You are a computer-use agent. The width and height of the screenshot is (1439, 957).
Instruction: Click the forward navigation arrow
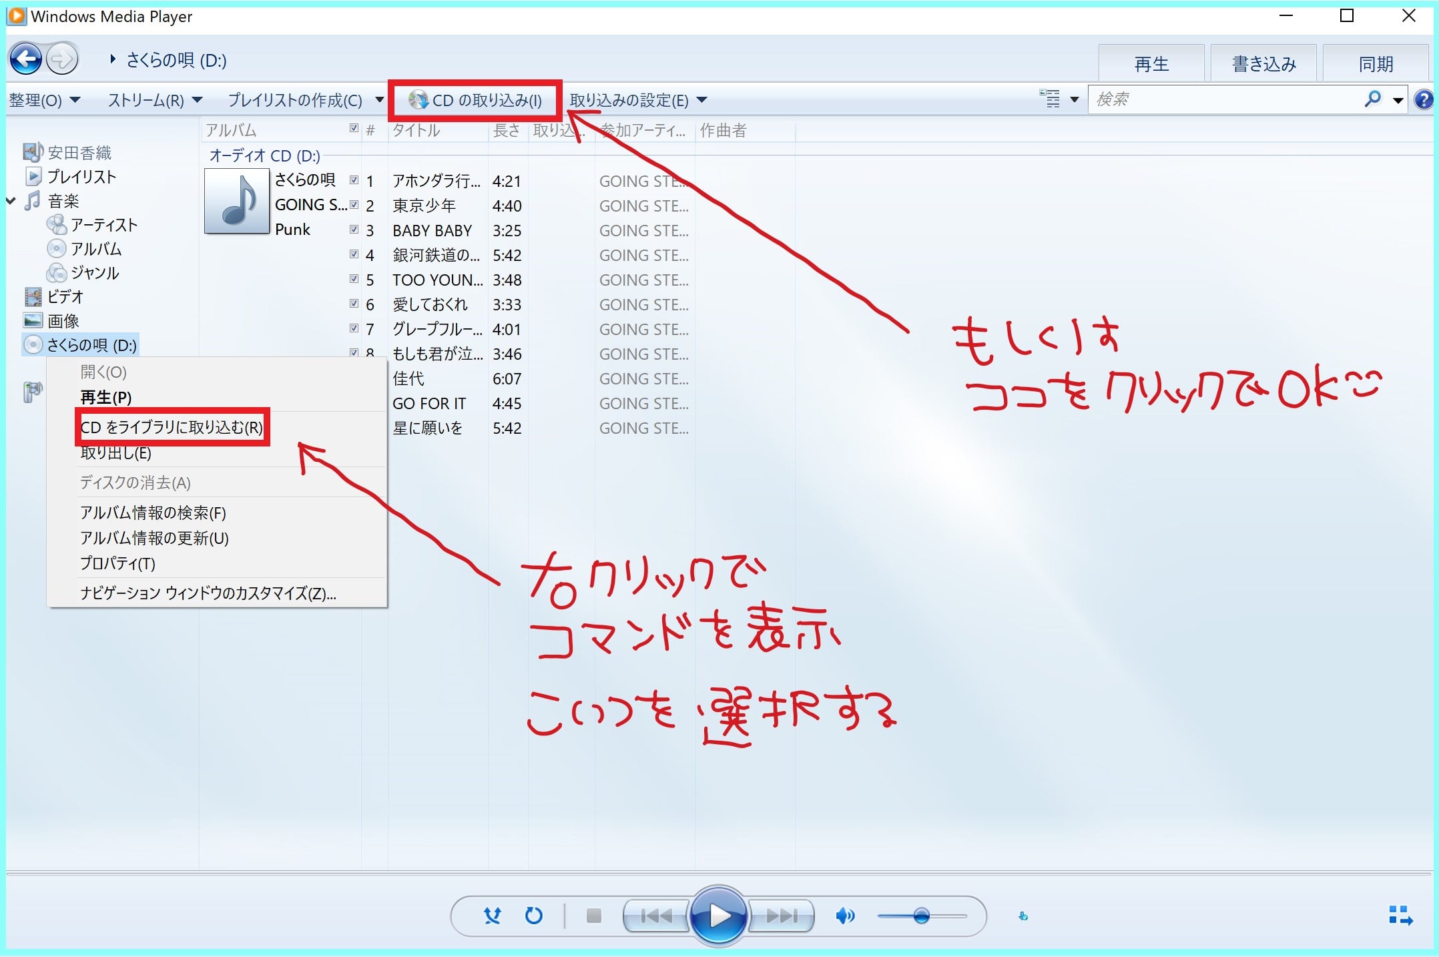pyautogui.click(x=62, y=59)
